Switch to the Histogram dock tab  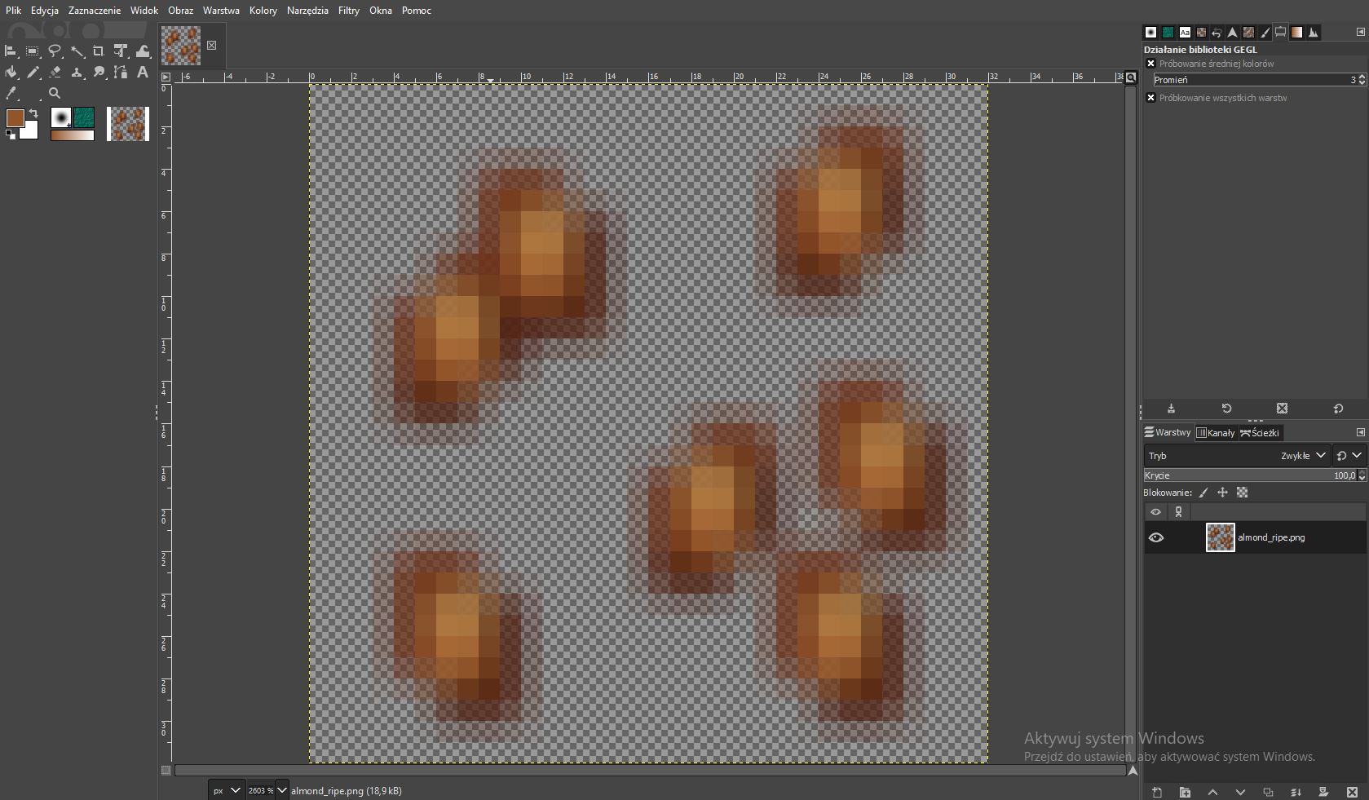1313,33
